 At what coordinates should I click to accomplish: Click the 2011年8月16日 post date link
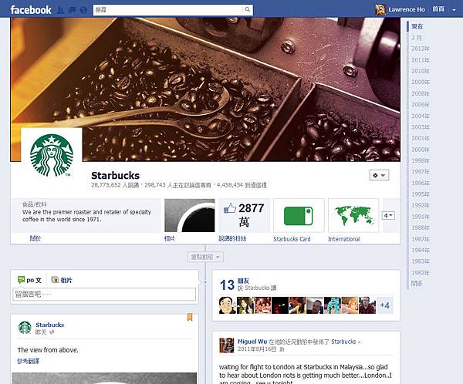(x=257, y=349)
